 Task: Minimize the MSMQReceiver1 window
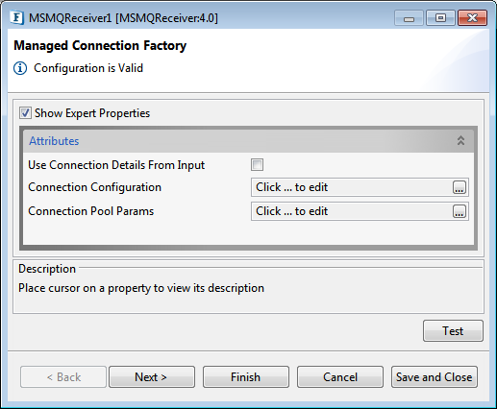409,18
